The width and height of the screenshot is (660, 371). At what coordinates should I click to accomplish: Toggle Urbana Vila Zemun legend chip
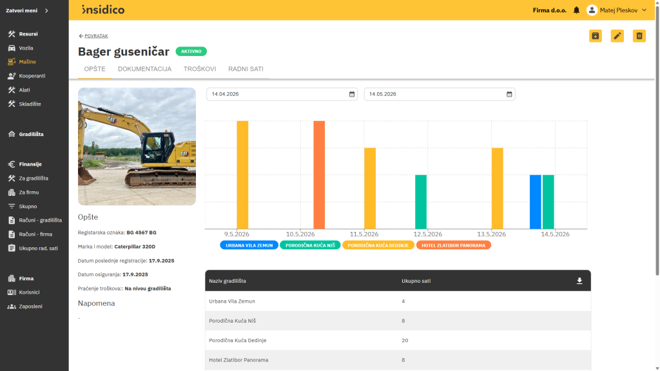tap(249, 245)
